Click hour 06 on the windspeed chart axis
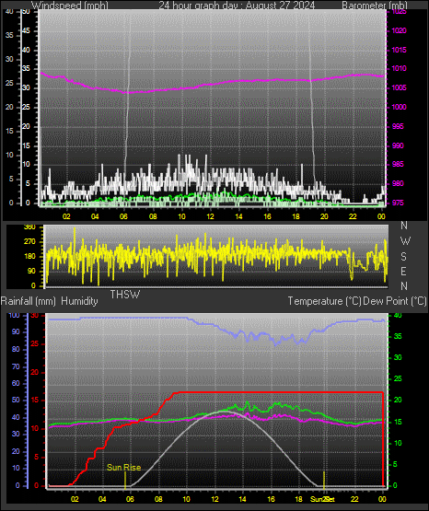429x511 pixels. [x=123, y=216]
